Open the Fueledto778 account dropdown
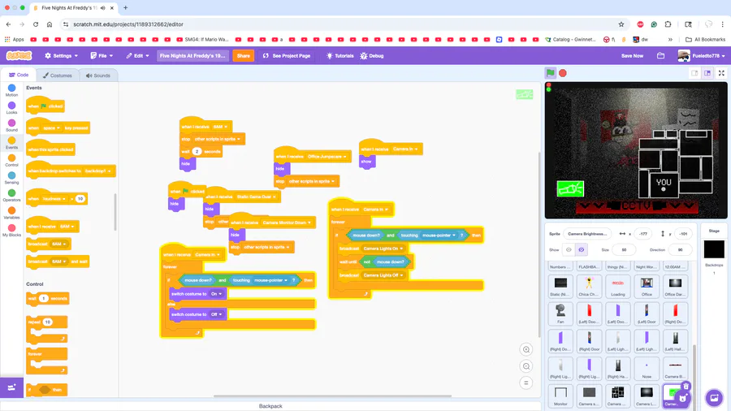Image resolution: width=731 pixels, height=411 pixels. [x=702, y=55]
